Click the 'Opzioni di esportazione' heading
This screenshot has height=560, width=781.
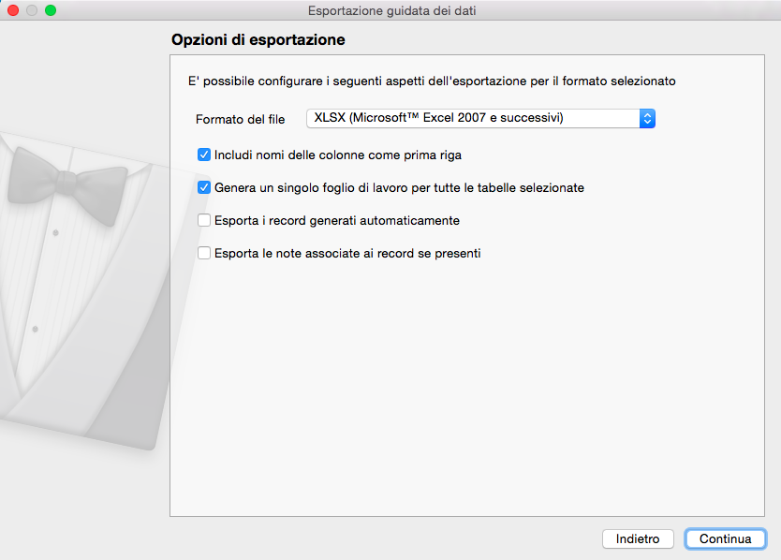click(x=258, y=41)
